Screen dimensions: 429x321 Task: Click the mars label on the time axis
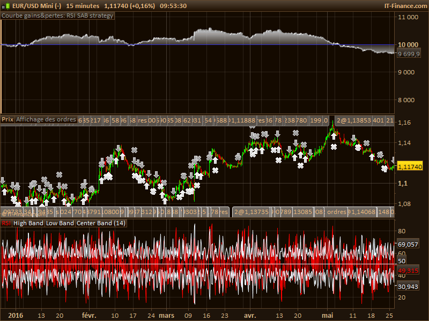coord(166,316)
